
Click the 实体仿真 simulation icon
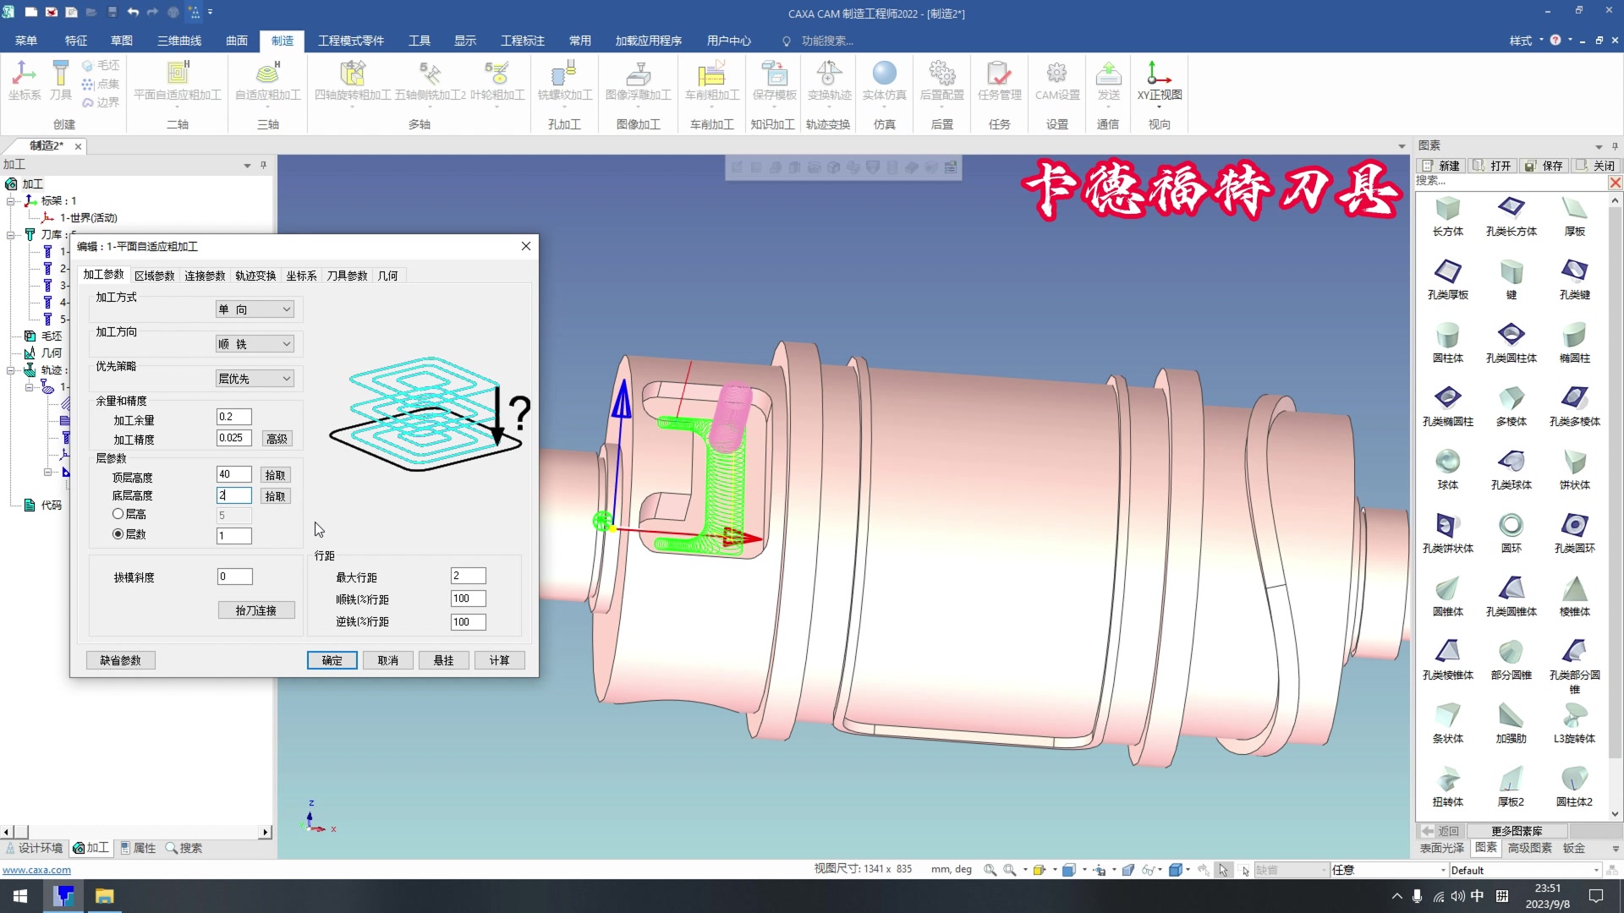[884, 81]
